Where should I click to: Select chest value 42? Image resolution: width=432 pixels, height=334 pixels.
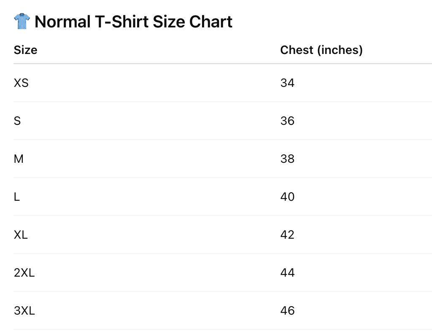click(x=287, y=235)
